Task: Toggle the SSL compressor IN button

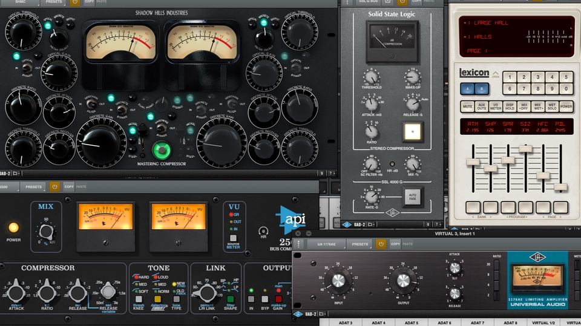Action: pyautogui.click(x=412, y=131)
